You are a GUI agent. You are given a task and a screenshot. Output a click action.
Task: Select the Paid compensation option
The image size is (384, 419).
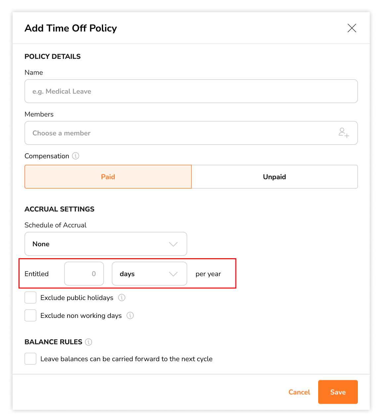click(108, 177)
